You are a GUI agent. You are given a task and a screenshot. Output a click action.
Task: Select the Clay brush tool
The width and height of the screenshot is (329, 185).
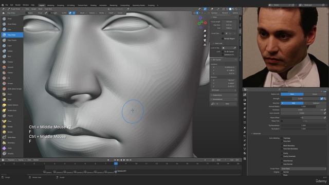[12, 30]
